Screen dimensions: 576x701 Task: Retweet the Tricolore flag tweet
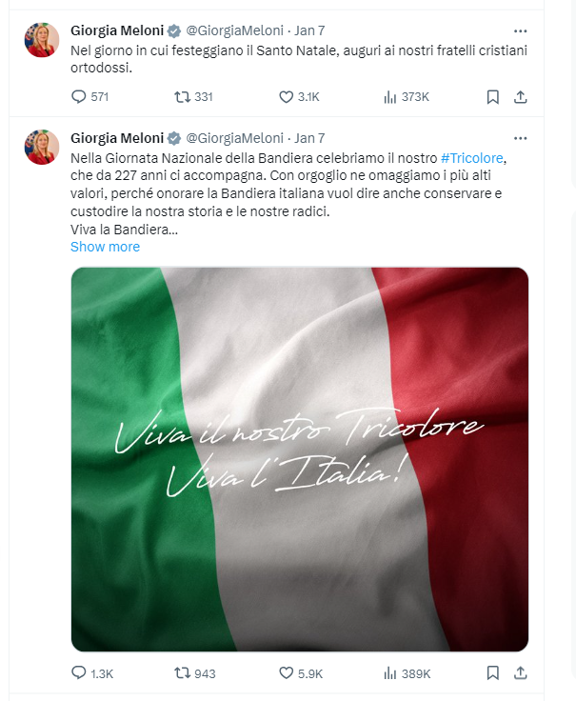click(181, 673)
